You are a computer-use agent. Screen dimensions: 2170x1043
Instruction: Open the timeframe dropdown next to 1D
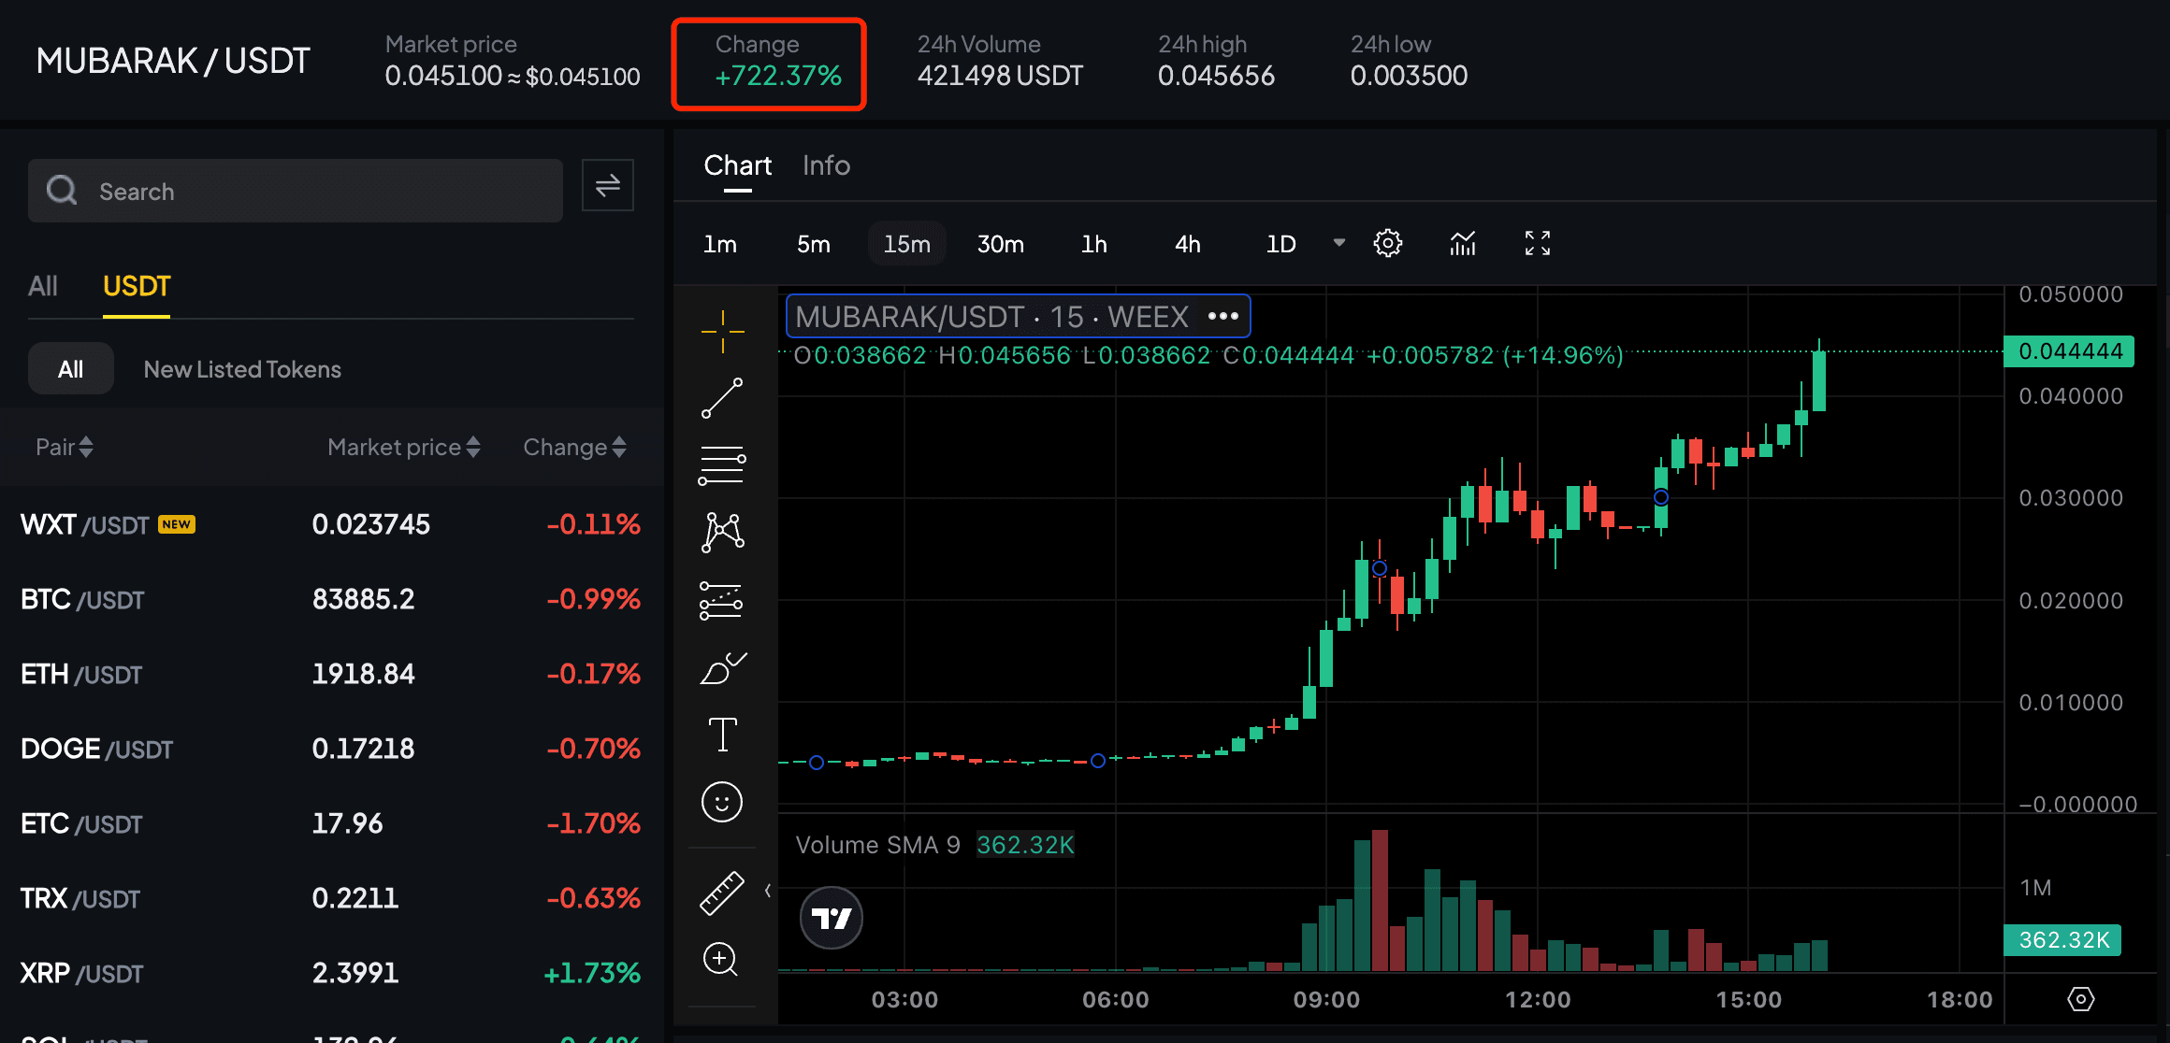pyautogui.click(x=1338, y=243)
